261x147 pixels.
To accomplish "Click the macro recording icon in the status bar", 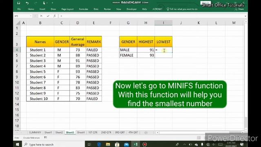I will click(45, 138).
